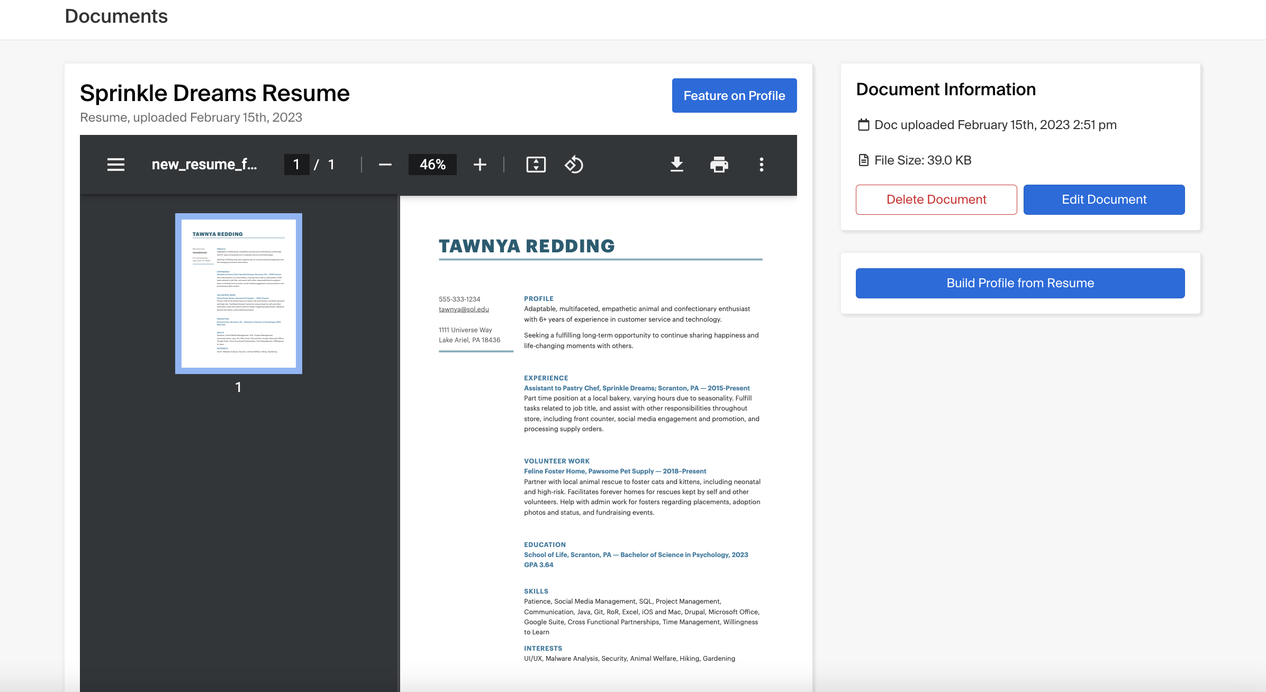
Task: Click the Documents page heading
Action: point(116,16)
